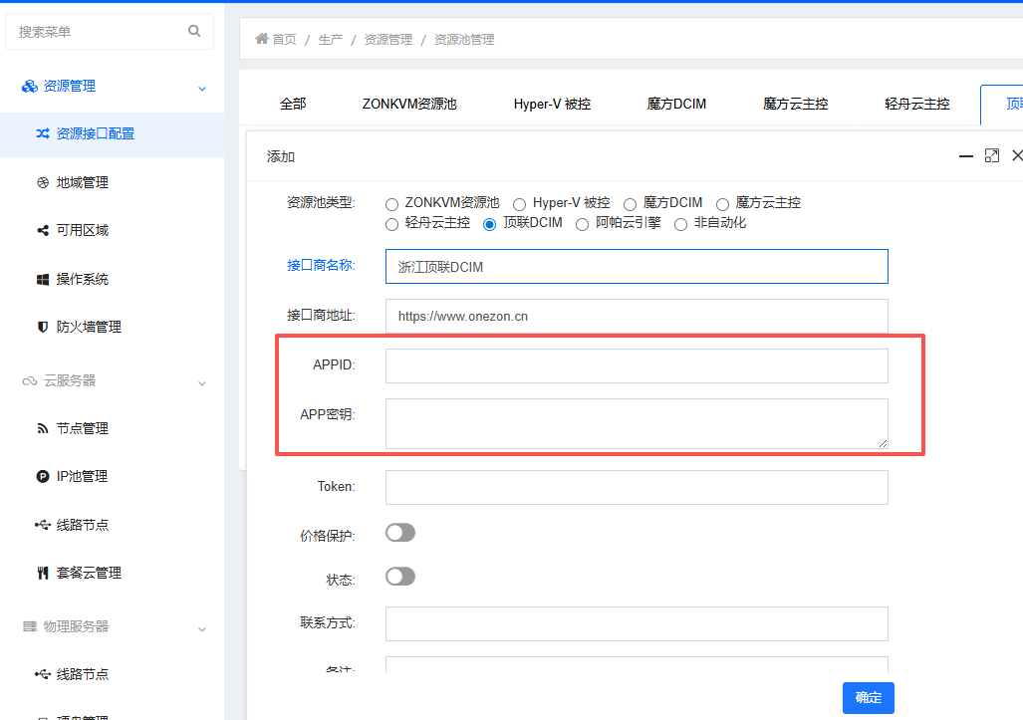Collapse the 物理服务器 menu chevron

pos(202,628)
